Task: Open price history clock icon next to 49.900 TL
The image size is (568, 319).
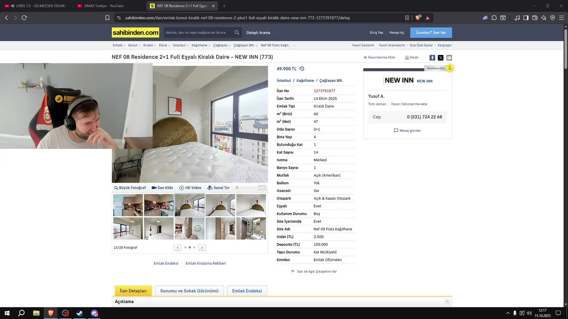Action: (x=302, y=69)
